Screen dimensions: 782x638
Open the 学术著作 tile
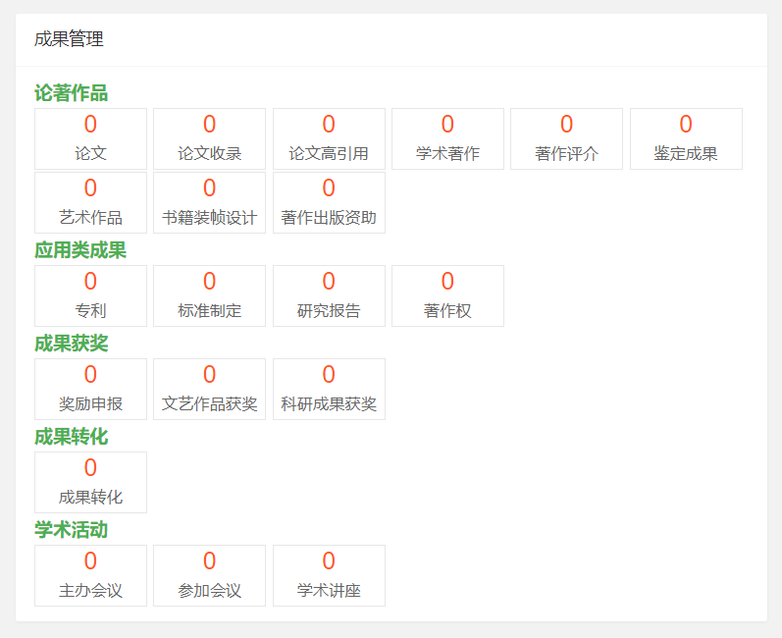[x=447, y=138]
